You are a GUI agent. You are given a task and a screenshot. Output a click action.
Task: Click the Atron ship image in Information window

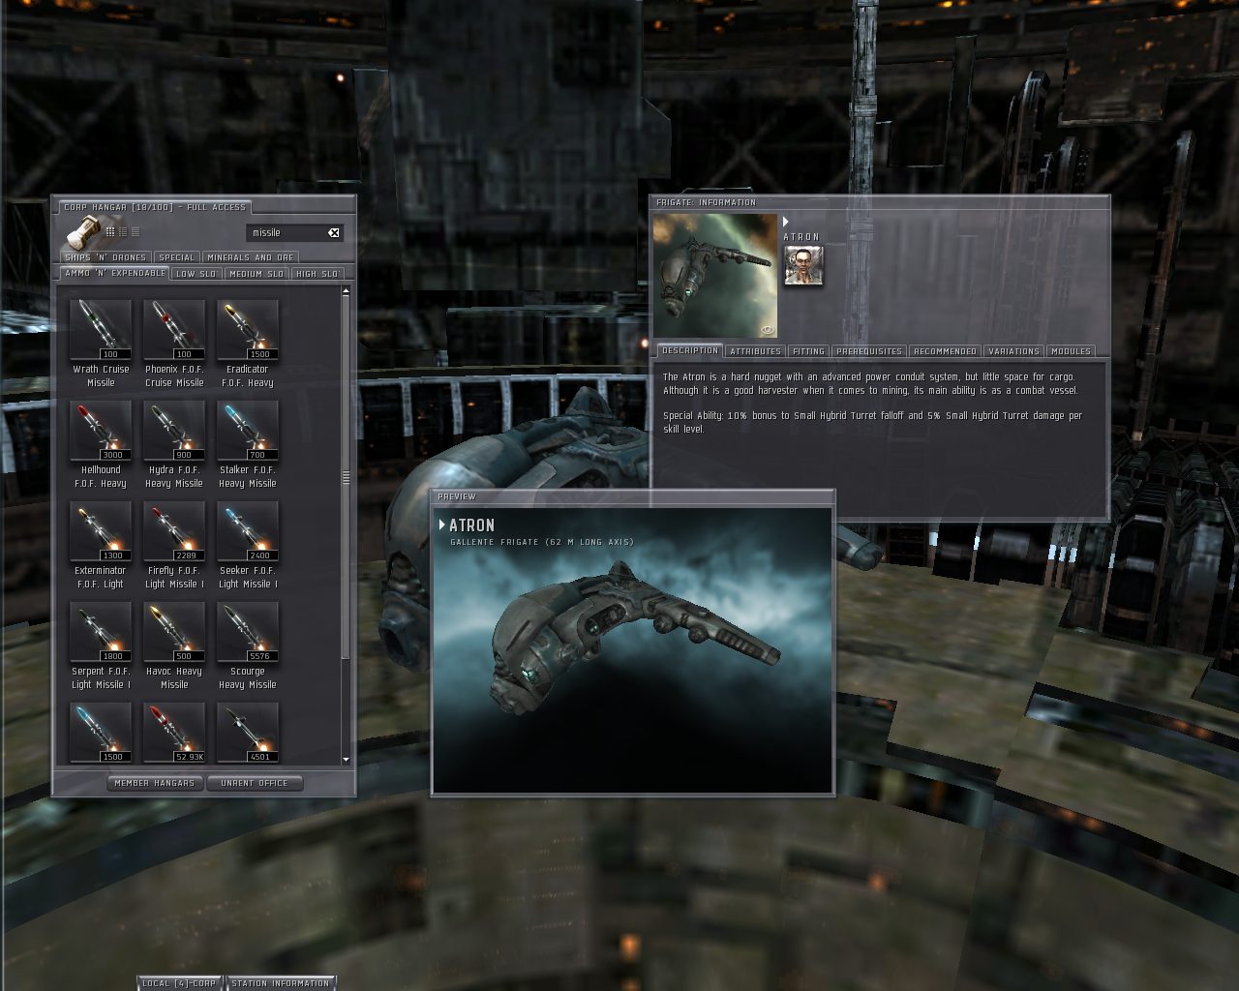pos(715,276)
